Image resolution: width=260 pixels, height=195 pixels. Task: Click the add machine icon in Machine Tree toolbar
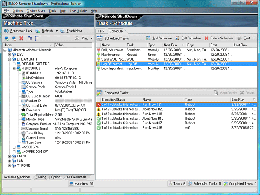point(7,39)
